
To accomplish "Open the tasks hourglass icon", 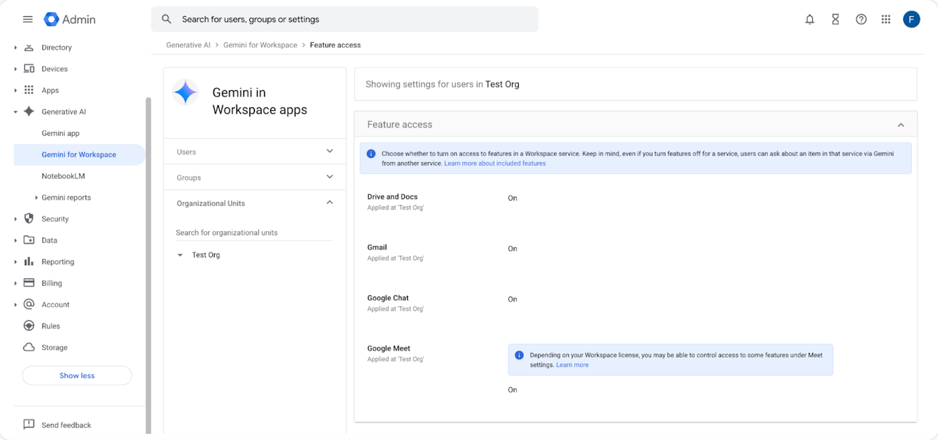I will (835, 19).
